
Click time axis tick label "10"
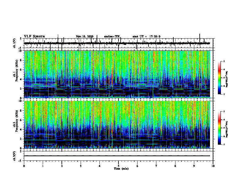click(213, 166)
